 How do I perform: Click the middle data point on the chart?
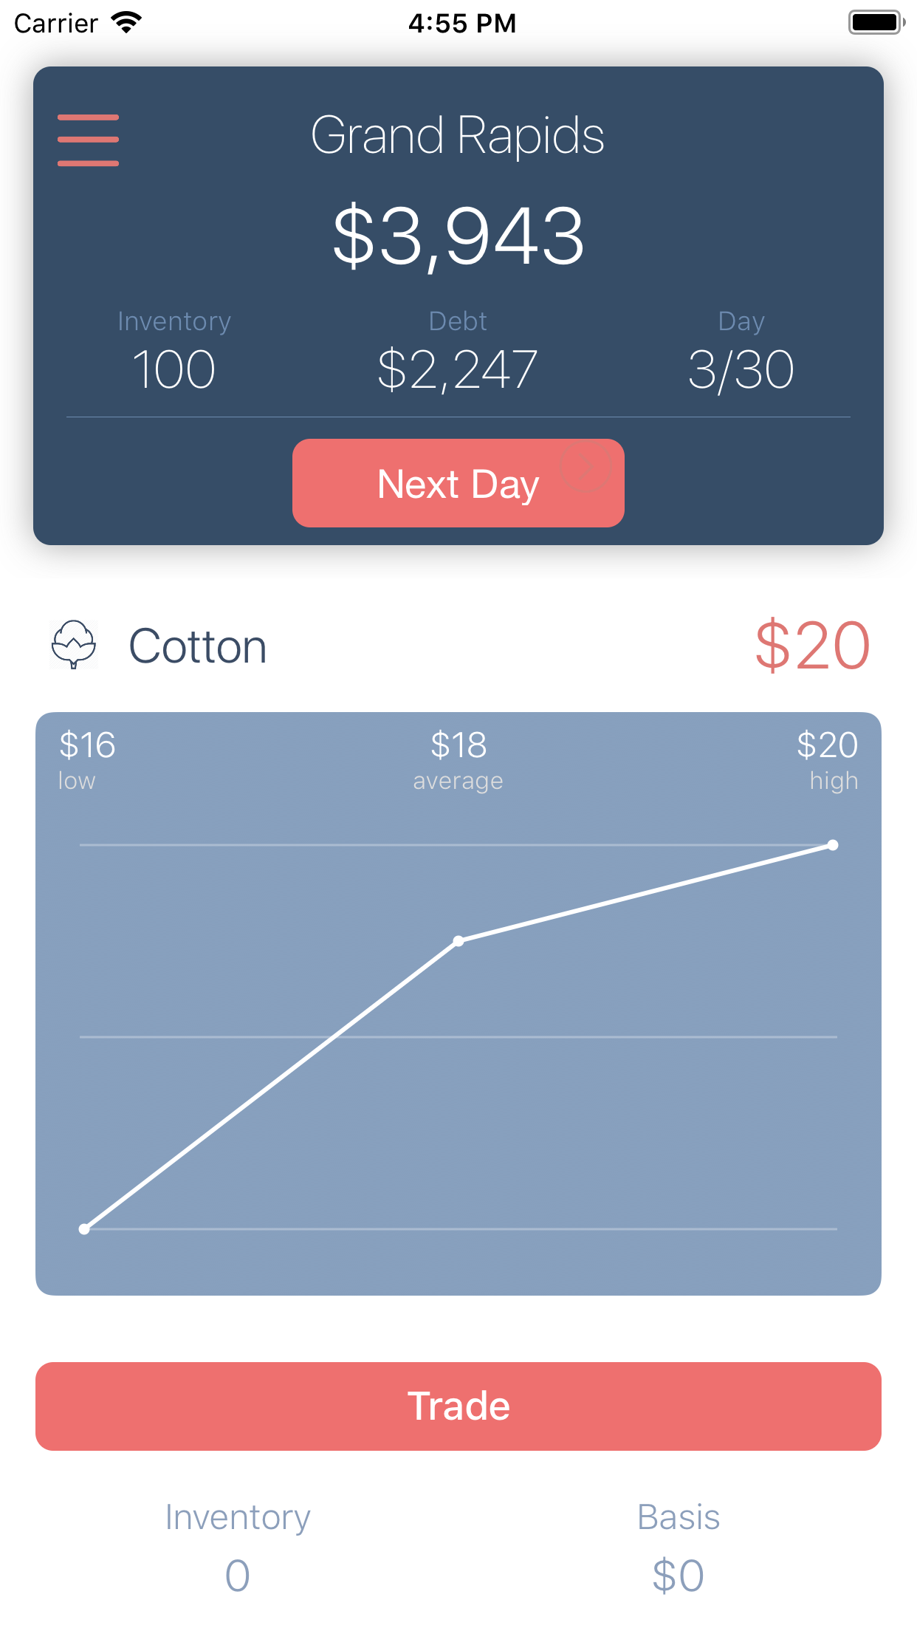pos(458,941)
